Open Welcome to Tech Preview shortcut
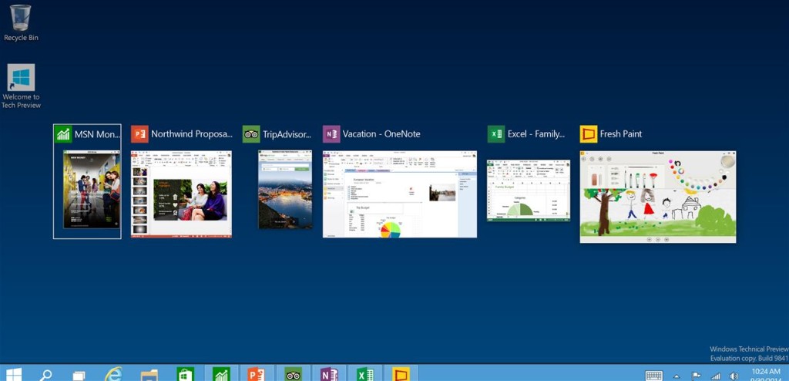The image size is (789, 381). click(21, 86)
